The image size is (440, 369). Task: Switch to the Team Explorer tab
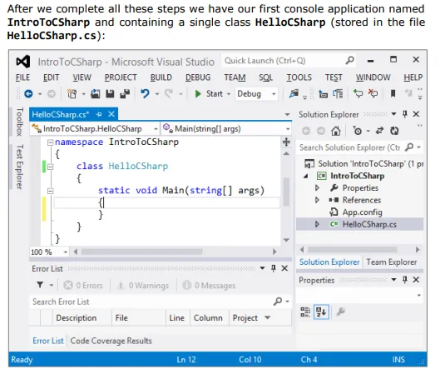coord(392,262)
